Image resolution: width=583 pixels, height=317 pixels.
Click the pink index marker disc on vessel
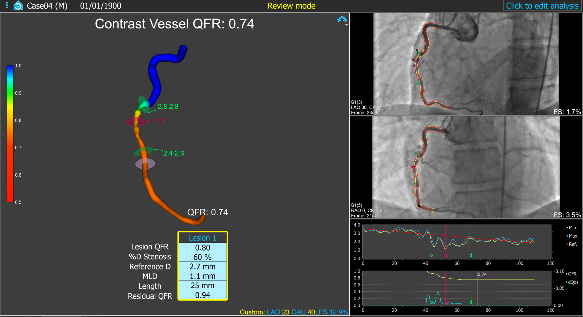point(145,164)
